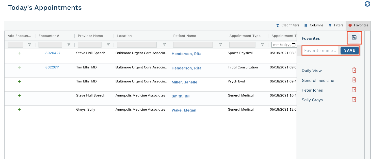Click the Location filter text box
This screenshot has height=159, width=371.
(137, 45)
